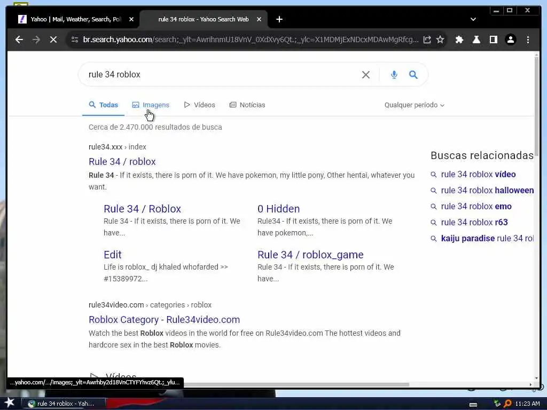Switch to the Imagens tab
Screen dimensions: 547x410
[151, 105]
